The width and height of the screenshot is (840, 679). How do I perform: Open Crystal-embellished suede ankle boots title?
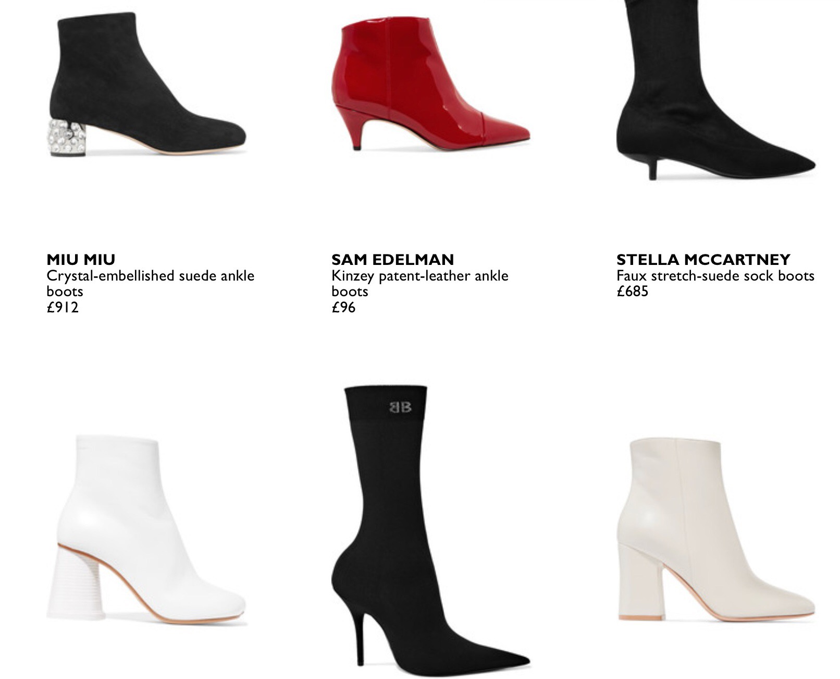[150, 283]
